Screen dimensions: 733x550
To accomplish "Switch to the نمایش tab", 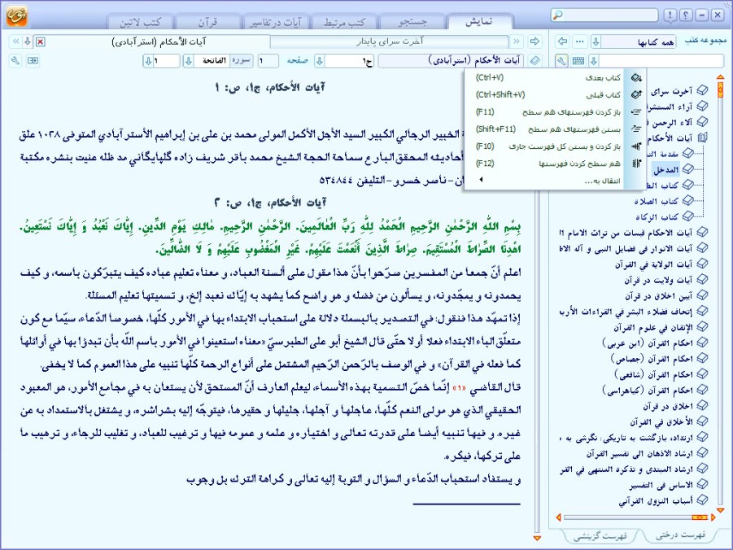I will tap(479, 22).
